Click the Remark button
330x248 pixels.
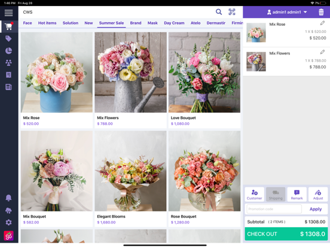297,194
